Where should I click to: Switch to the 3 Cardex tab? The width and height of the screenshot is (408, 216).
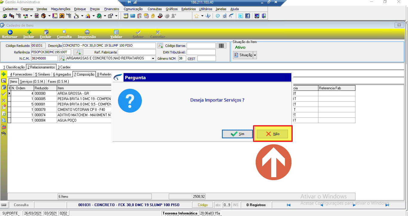tap(64, 67)
